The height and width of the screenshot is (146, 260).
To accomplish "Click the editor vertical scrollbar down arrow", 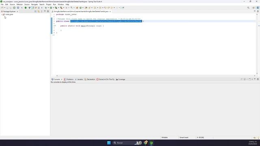I will pyautogui.click(x=257, y=73).
